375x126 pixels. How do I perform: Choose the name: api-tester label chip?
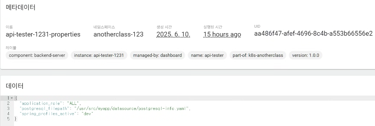tap(207, 55)
